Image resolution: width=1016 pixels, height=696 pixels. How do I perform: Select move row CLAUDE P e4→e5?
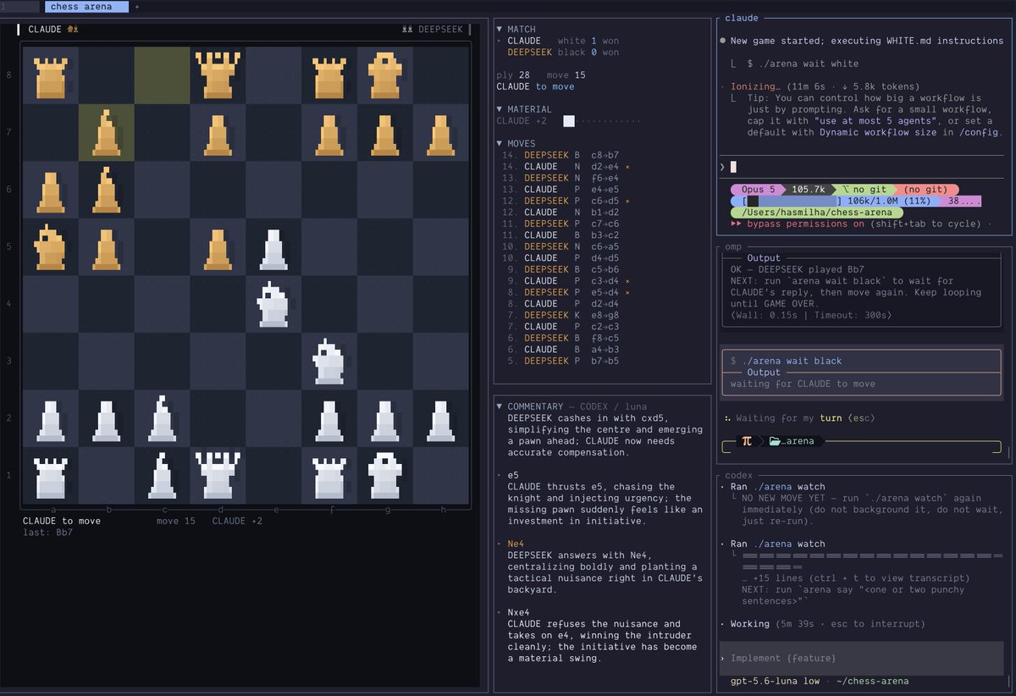coord(559,190)
